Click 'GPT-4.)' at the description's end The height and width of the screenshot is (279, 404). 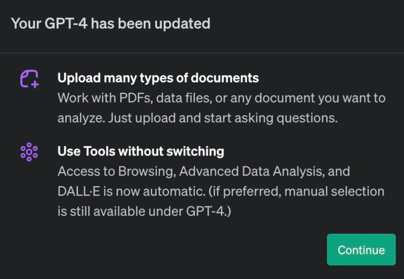(x=208, y=212)
